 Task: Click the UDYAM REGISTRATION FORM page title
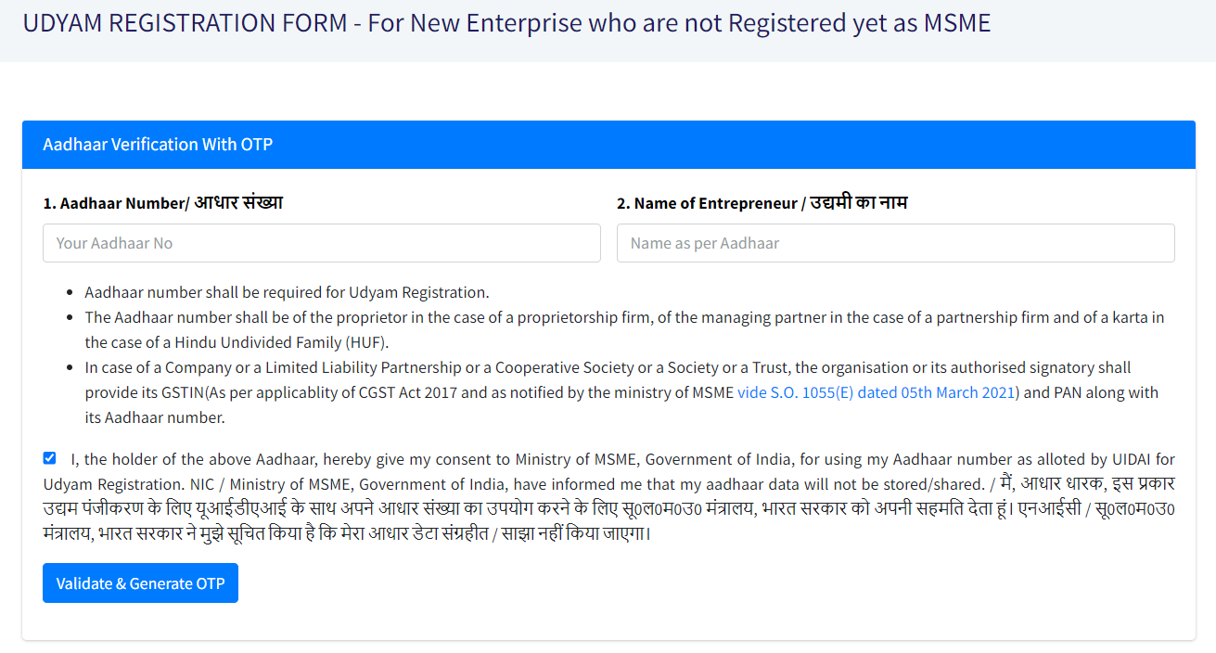[x=508, y=22]
